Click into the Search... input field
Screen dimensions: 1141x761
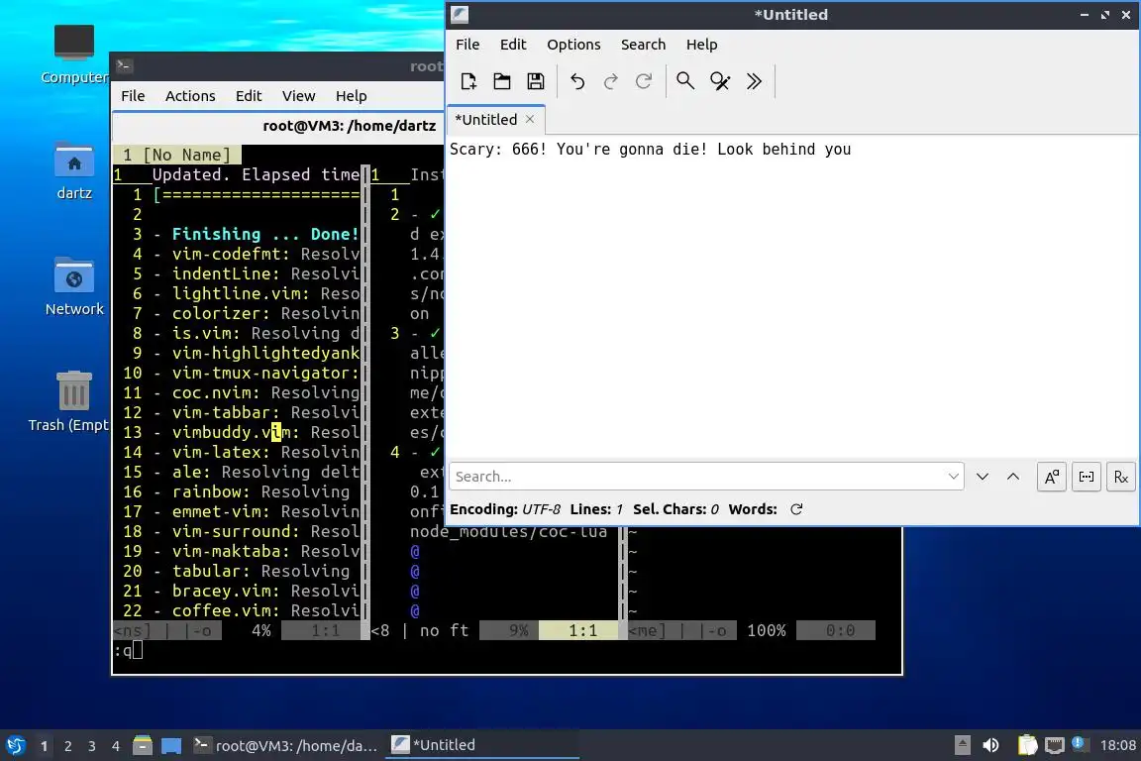[x=697, y=477]
